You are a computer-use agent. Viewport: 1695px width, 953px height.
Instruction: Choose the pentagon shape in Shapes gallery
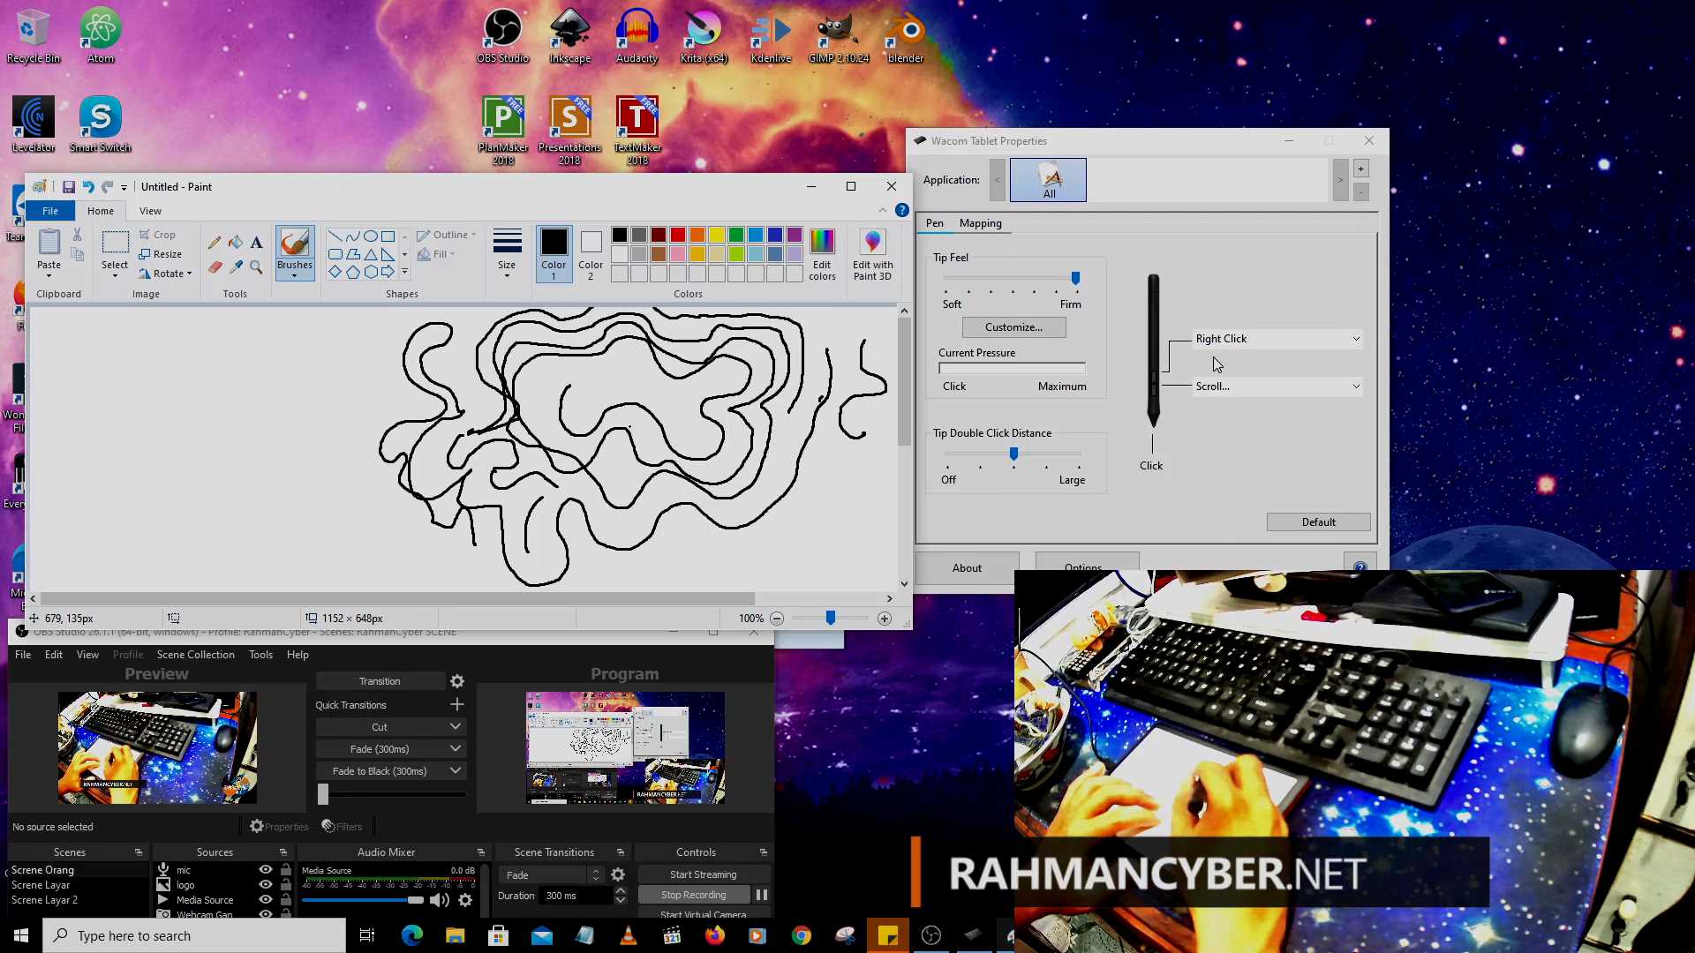tap(353, 272)
